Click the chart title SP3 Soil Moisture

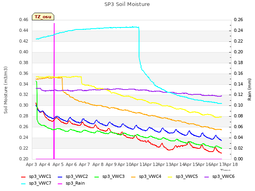pos(127,4)
